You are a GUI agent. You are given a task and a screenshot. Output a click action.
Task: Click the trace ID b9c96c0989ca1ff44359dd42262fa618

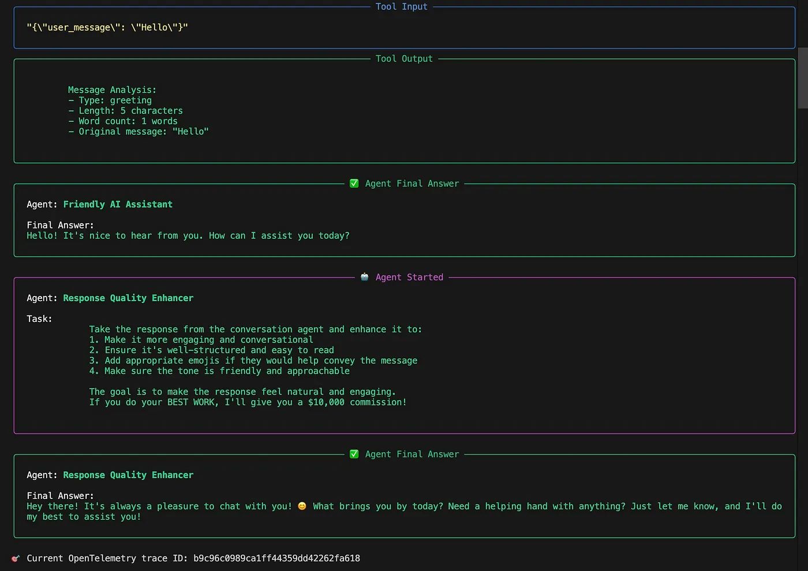click(276, 558)
